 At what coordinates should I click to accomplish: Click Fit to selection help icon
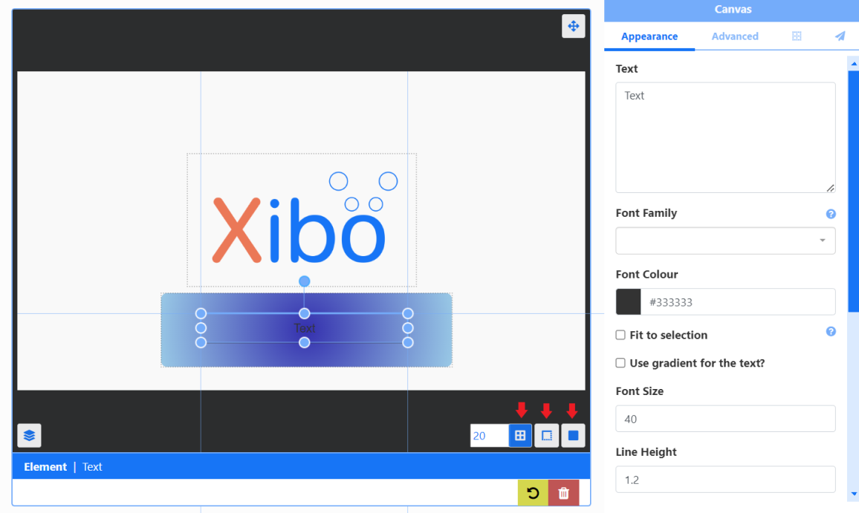pyautogui.click(x=831, y=332)
